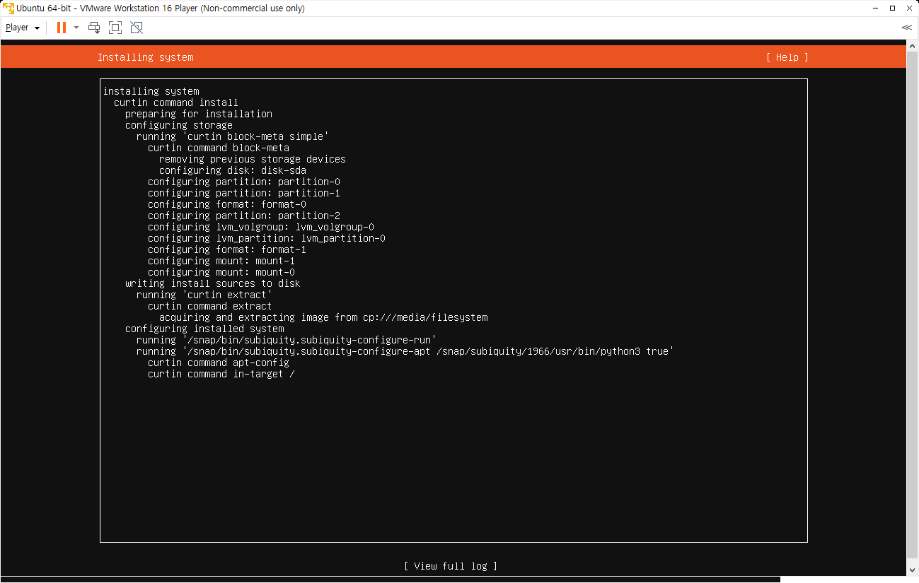Image resolution: width=919 pixels, height=583 pixels.
Task: Close the VMware Player window
Action: pos(909,8)
